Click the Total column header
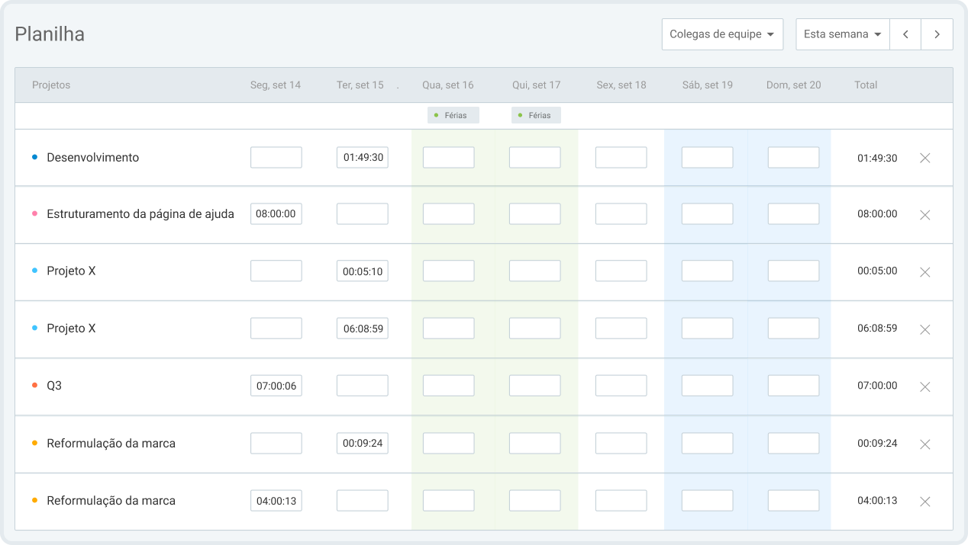The image size is (968, 545). 866,85
